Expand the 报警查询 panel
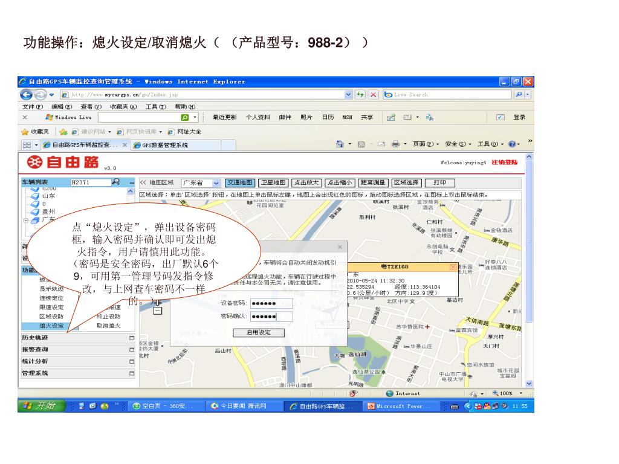Image resolution: width=619 pixels, height=464 pixels. [x=131, y=350]
